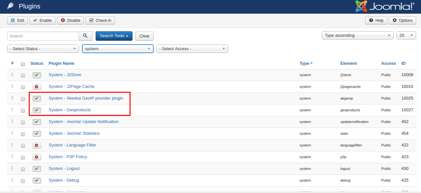
Task: Click drag handle for System - Logout row
Action: coord(12,168)
